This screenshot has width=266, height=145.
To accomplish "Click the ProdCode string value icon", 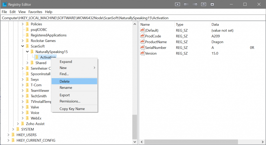I will (142, 36).
